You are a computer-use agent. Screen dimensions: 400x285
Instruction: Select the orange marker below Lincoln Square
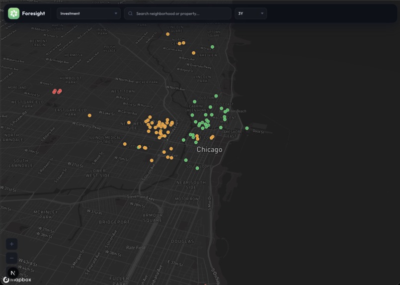(x=167, y=34)
